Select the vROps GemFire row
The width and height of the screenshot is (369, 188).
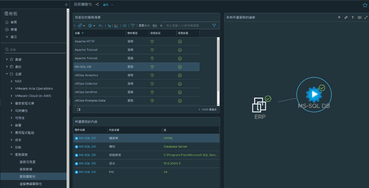coord(137,92)
